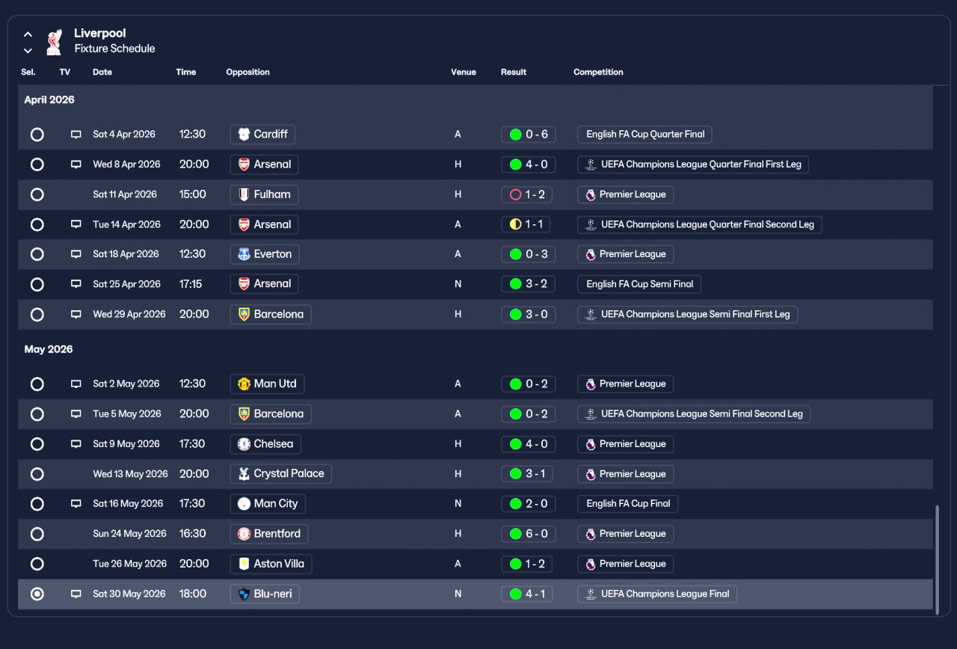The height and width of the screenshot is (649, 957).
Task: Click the Man City club crest
Action: pyautogui.click(x=244, y=504)
